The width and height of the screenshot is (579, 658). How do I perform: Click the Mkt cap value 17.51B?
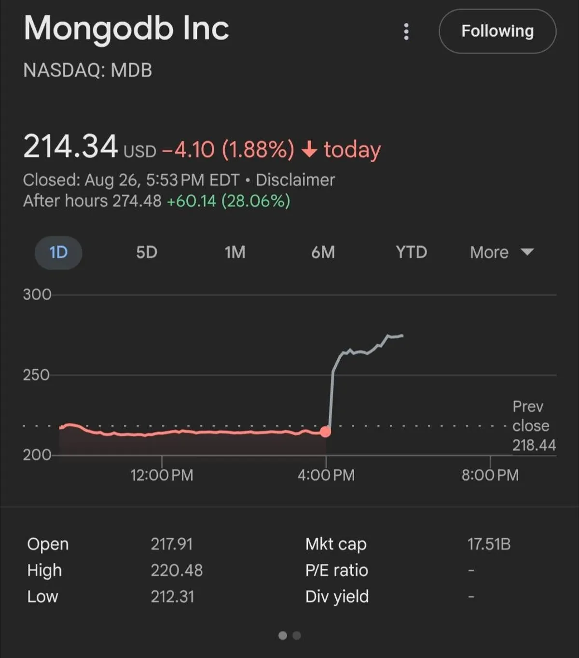[x=489, y=545]
